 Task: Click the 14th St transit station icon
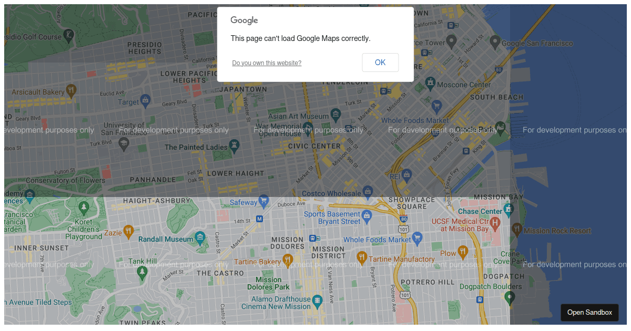(259, 219)
